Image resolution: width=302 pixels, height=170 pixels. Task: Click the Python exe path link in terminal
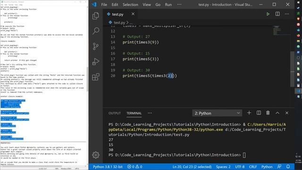pos(197,127)
